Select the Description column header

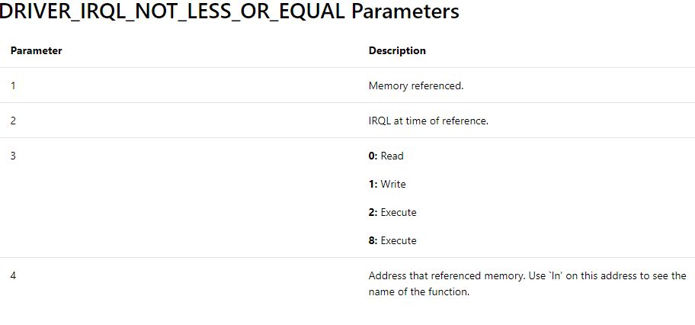pyautogui.click(x=397, y=50)
